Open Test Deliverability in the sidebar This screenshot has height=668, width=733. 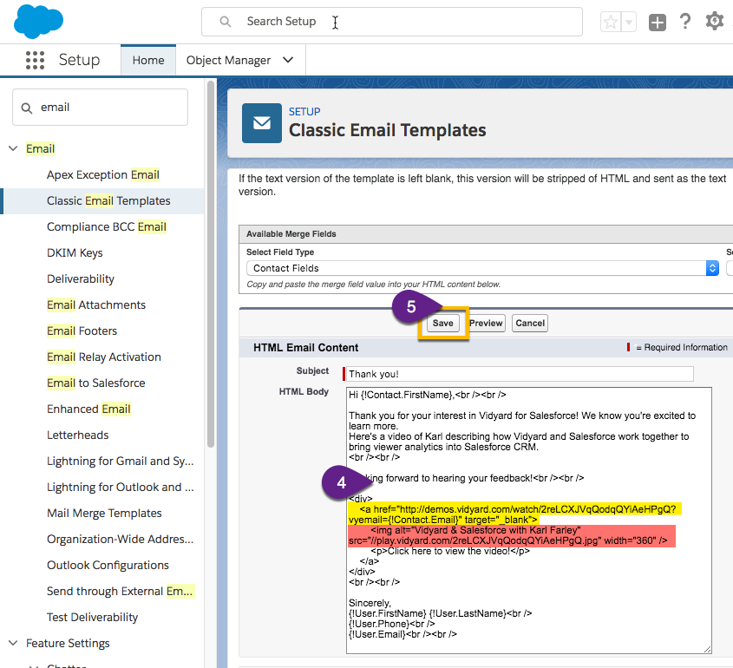click(x=92, y=617)
